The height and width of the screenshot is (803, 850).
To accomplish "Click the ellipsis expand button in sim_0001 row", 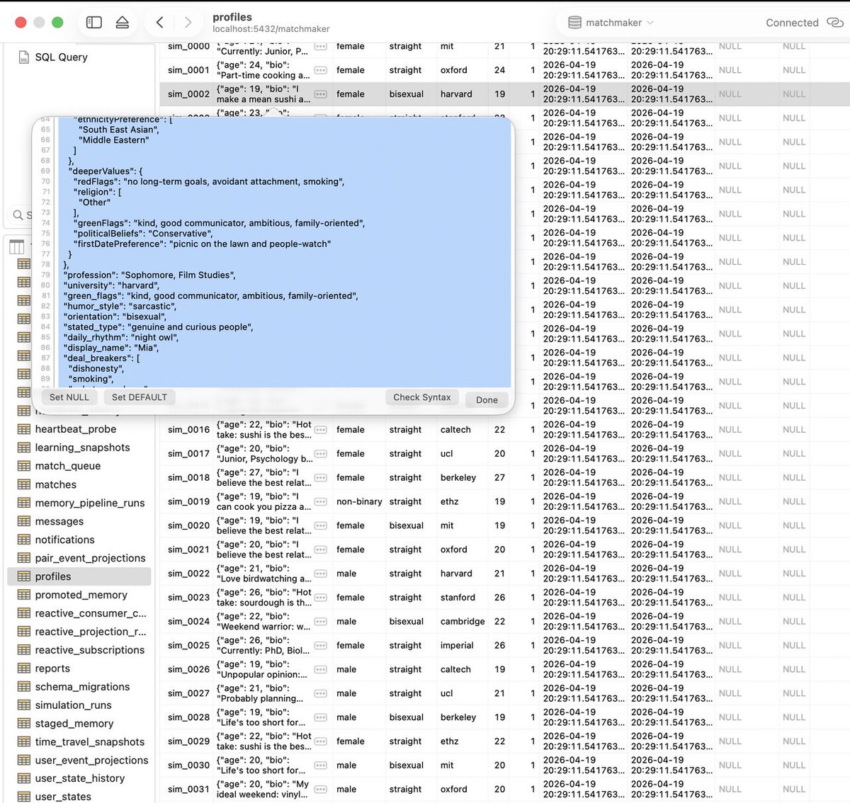I will [x=321, y=70].
